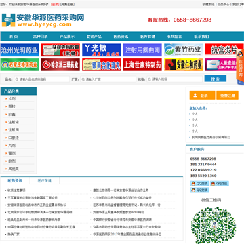Open 品种目录 in the navigation bar
Image resolution: width=244 pixels, height=244 pixels.
point(40,37)
